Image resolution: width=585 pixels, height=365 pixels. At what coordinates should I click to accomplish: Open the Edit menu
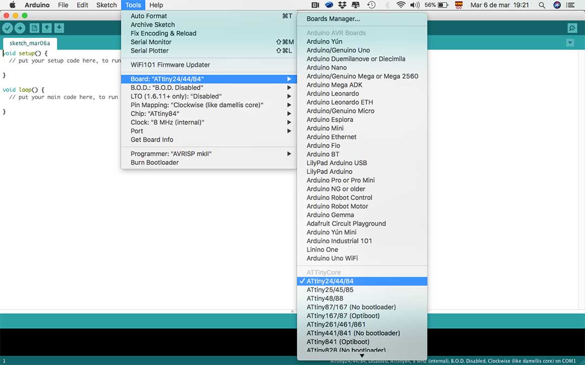click(x=82, y=5)
